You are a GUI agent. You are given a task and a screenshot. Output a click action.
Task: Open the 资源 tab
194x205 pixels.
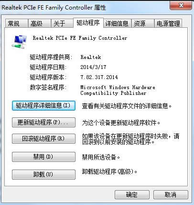(x=143, y=23)
